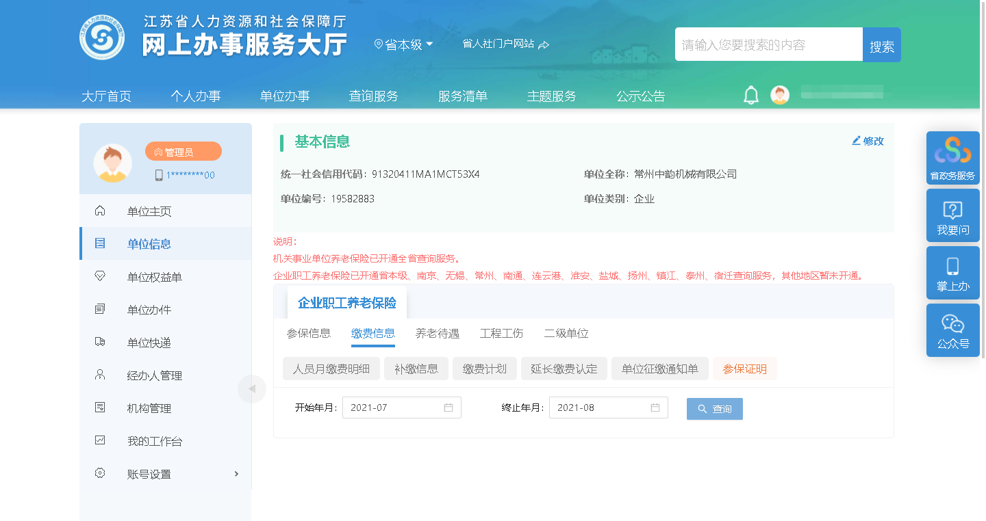The width and height of the screenshot is (986, 521).
Task: Open 单位权益单 in the sidebar
Action: (x=154, y=277)
